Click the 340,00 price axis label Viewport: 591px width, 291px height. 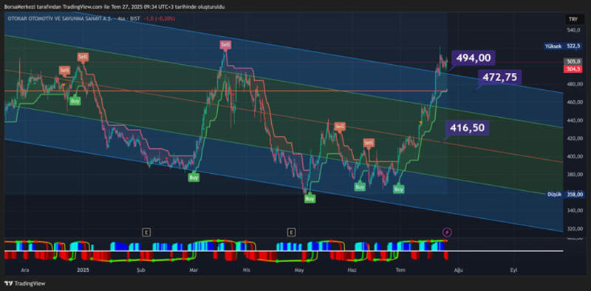tap(574, 210)
